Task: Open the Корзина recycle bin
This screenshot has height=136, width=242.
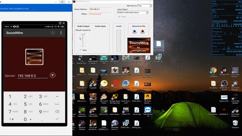Action: (x=235, y=124)
